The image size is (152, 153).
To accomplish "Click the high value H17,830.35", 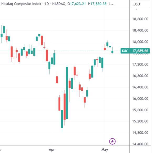I will (x=97, y=4).
